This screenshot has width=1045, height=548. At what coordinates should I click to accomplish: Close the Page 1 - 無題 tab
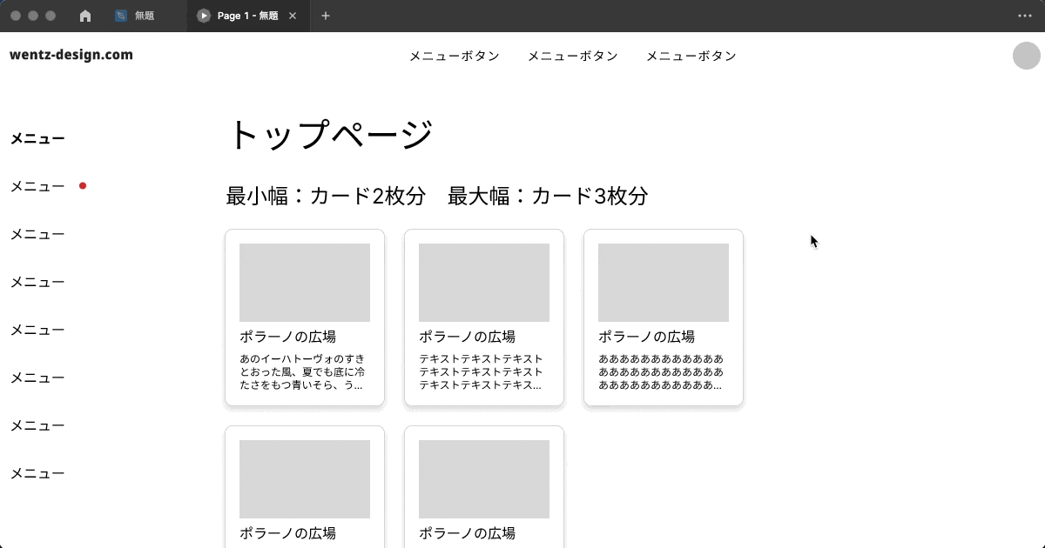pyautogui.click(x=293, y=15)
